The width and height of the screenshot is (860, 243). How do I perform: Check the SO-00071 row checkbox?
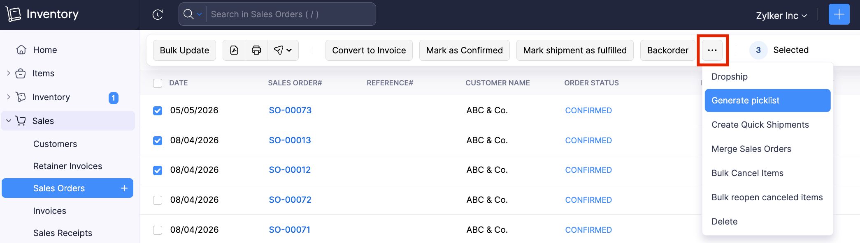tap(158, 230)
